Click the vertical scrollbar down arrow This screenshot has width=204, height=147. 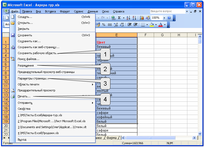[200, 134]
